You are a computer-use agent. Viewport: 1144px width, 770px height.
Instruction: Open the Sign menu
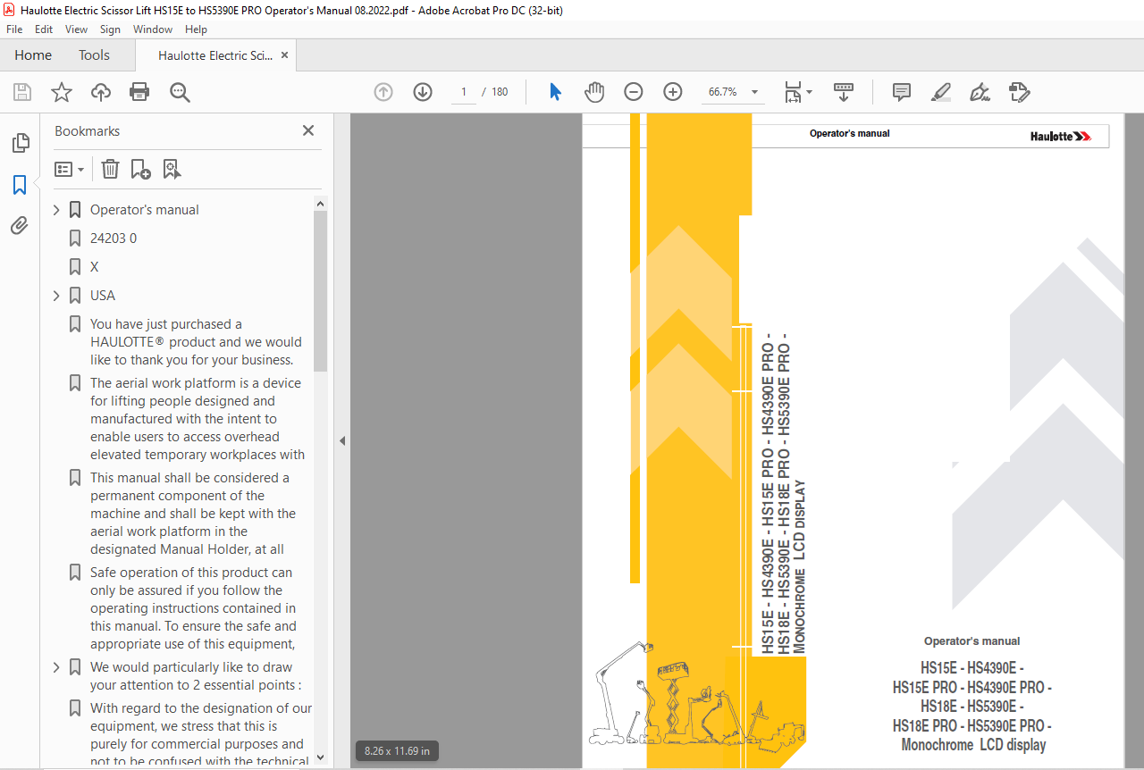110,29
